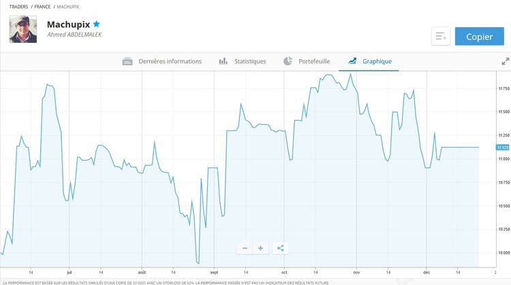Click the 11 125 current value label

coord(503,148)
